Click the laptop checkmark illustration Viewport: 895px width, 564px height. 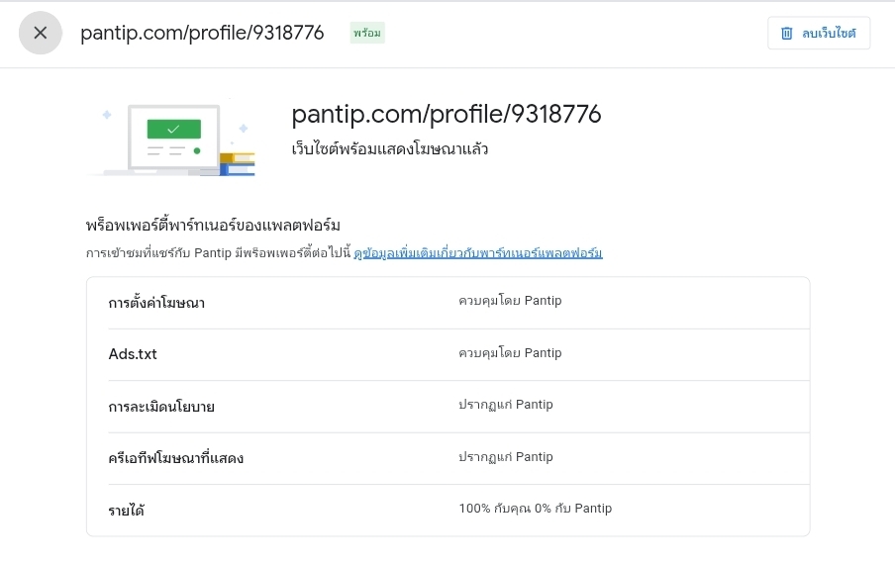click(174, 139)
